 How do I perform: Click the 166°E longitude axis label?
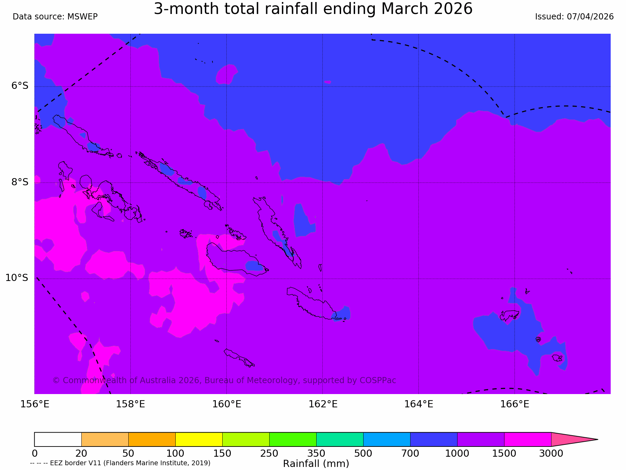tap(514, 404)
